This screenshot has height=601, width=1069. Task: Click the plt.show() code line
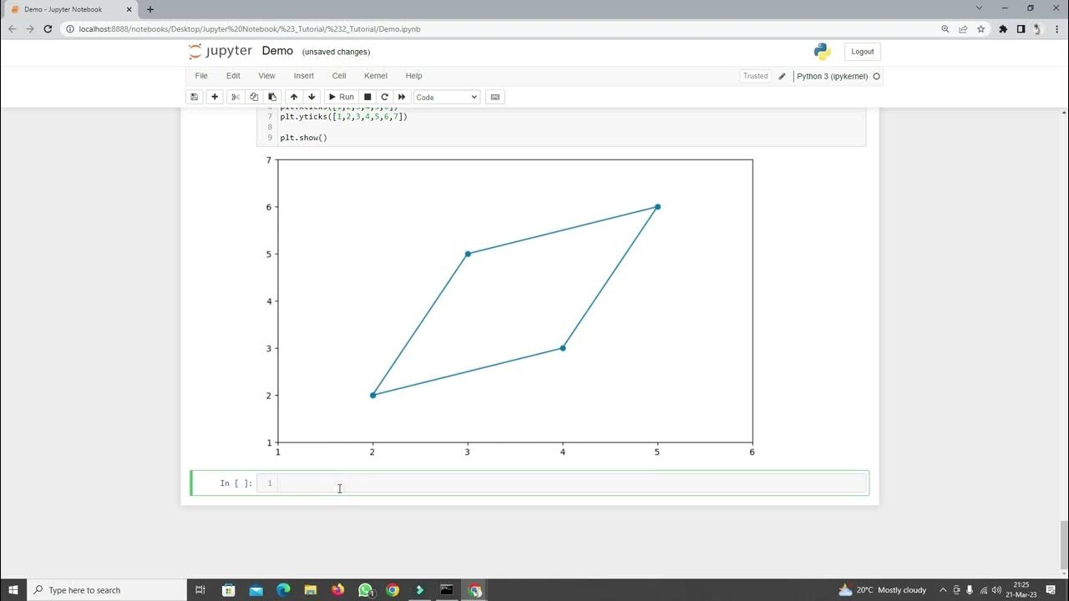[x=304, y=138]
